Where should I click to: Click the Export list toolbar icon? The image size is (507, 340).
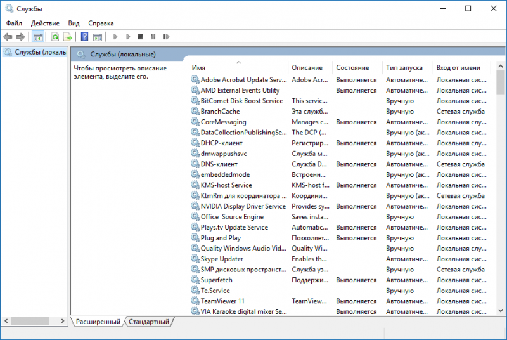(68, 37)
